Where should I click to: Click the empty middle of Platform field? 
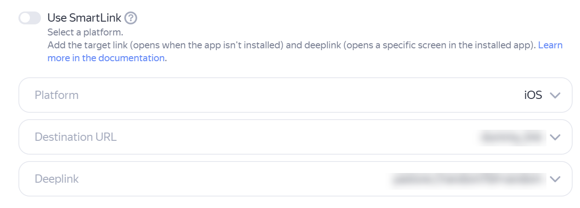point(295,95)
